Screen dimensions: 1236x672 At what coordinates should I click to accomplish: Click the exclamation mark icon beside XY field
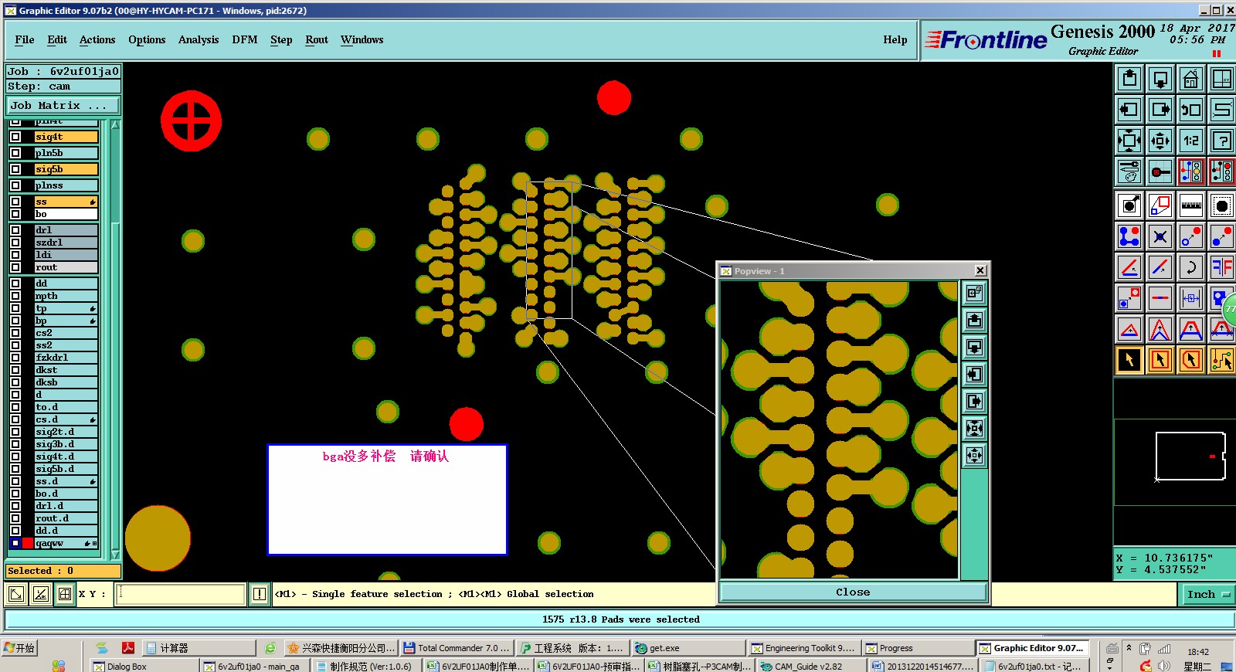260,594
